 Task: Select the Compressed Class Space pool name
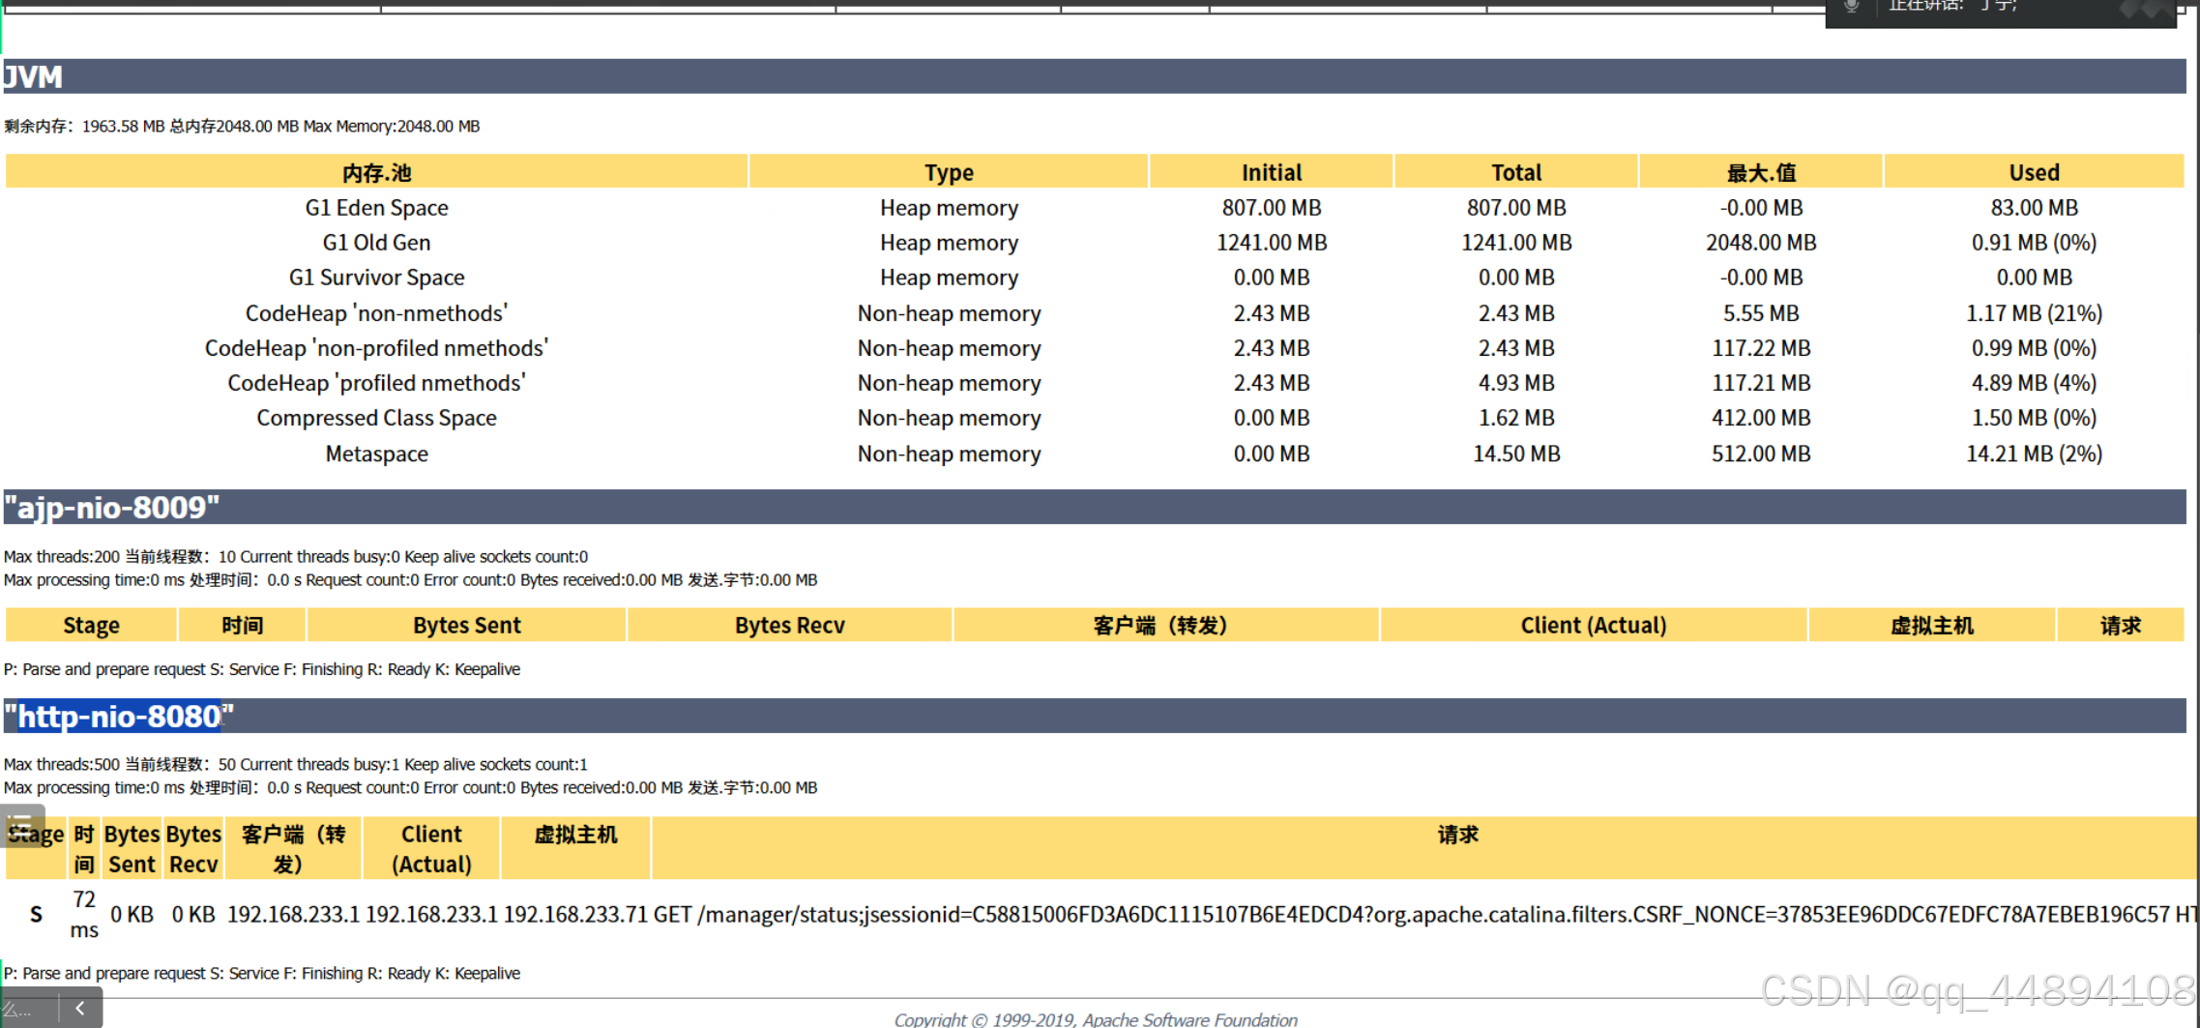(376, 418)
